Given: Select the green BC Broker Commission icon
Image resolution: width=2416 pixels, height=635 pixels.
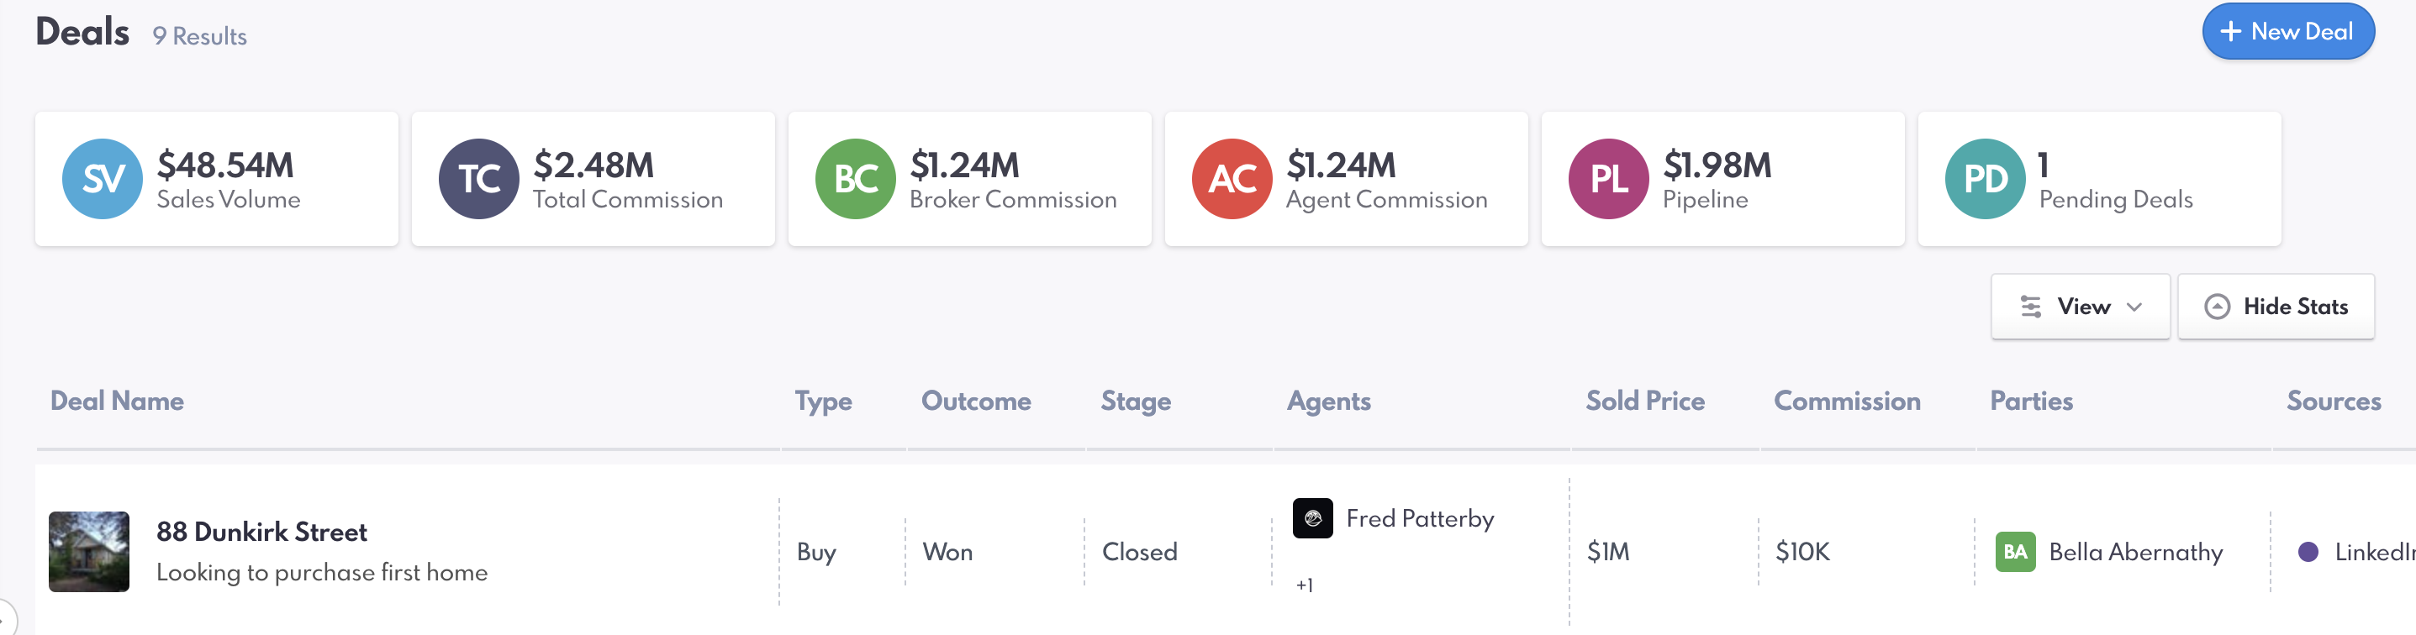Looking at the screenshot, I should [x=856, y=179].
